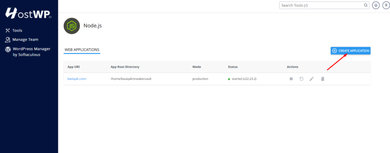
Task: Open the user account icon
Action: point(386,5)
